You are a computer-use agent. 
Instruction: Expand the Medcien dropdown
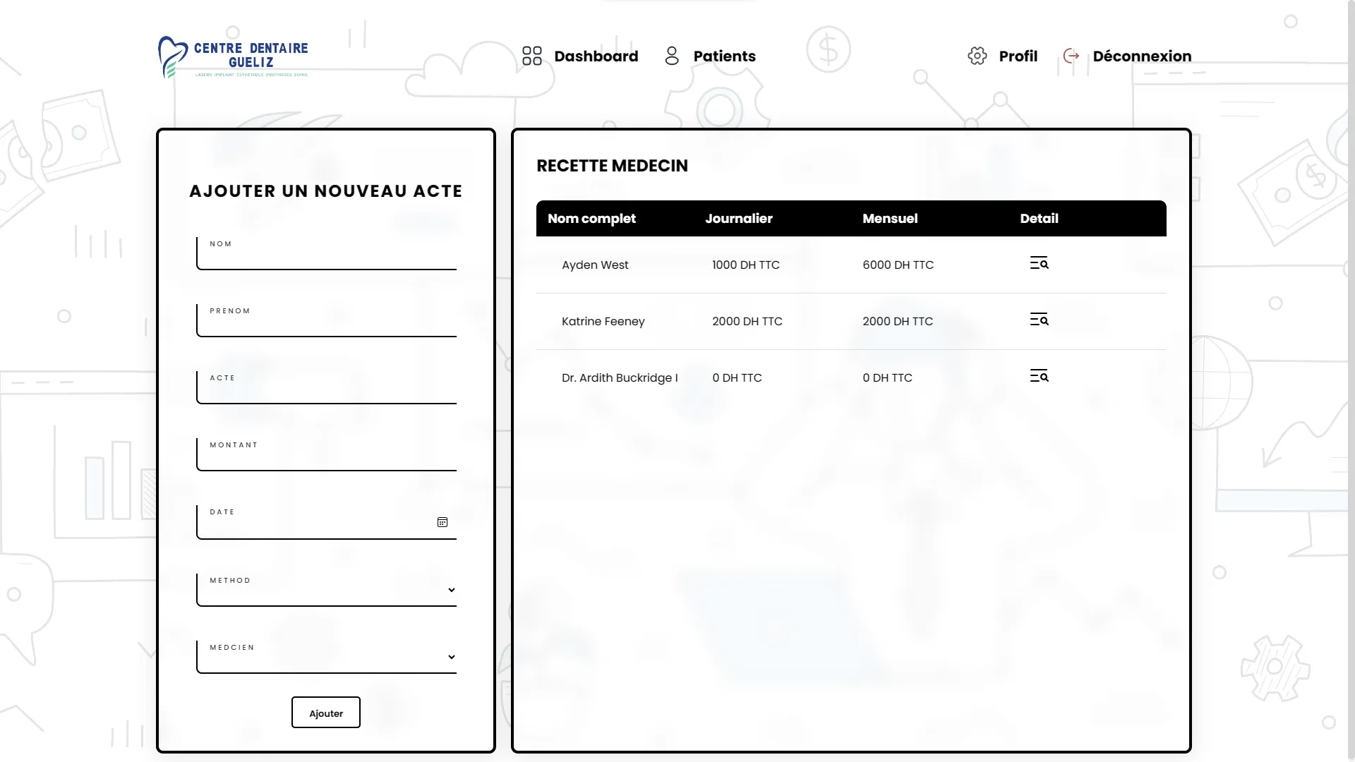point(326,657)
